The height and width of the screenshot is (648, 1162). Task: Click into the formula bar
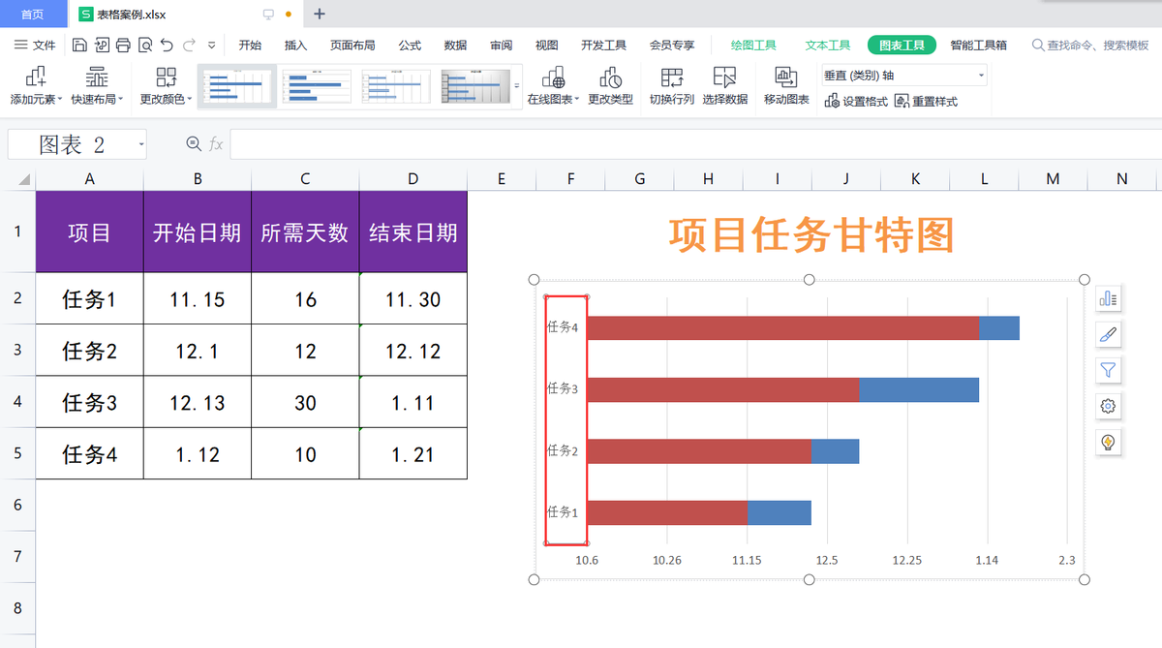(695, 144)
